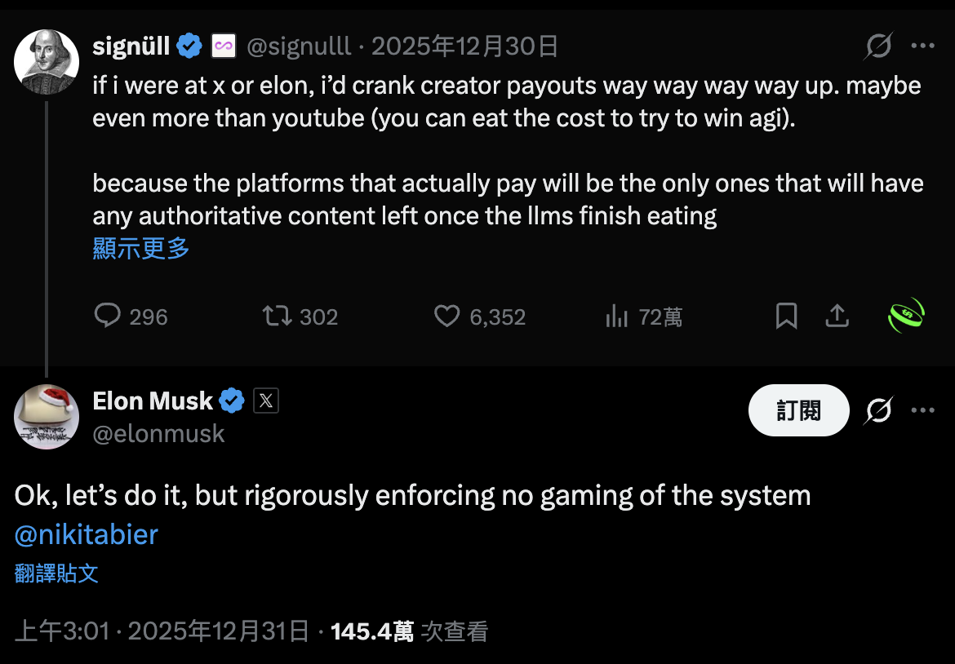Expand post with 顯示更多 link

point(141,249)
